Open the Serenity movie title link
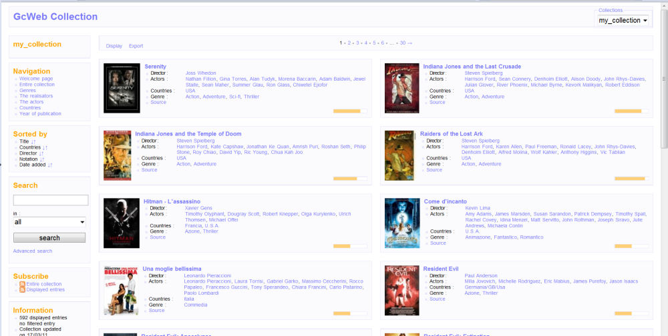The width and height of the screenshot is (668, 336). tap(156, 67)
